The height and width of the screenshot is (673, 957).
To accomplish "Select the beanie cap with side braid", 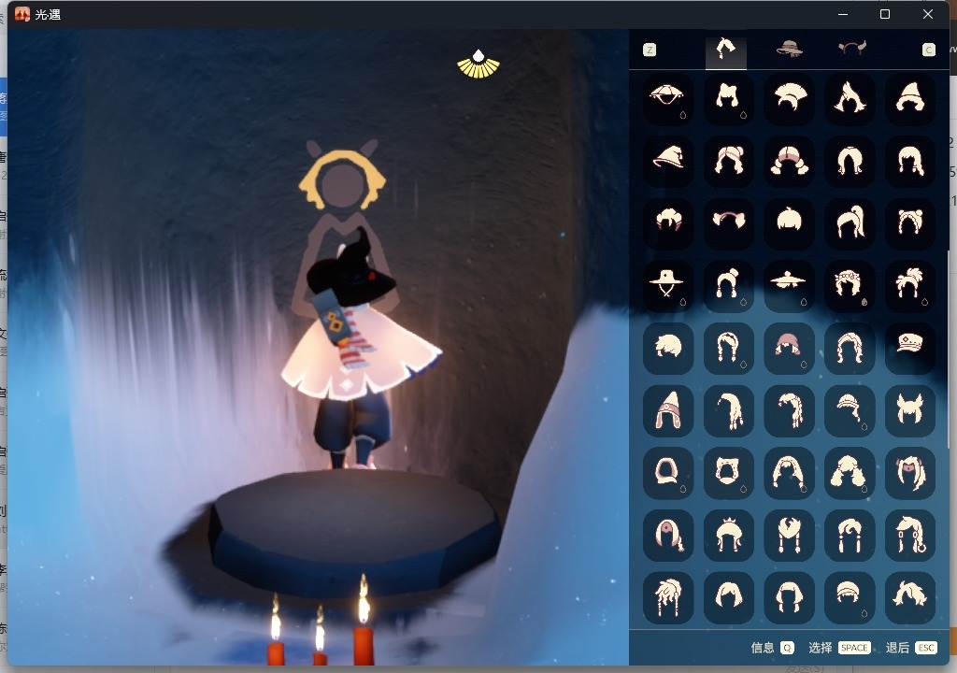I will point(850,410).
